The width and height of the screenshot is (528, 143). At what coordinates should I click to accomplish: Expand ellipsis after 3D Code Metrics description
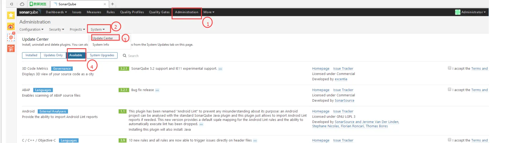pyautogui.click(x=220, y=69)
